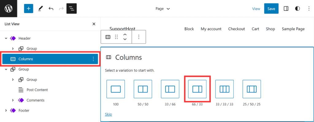
Task: Open the block inserter plus button
Action: click(x=29, y=9)
